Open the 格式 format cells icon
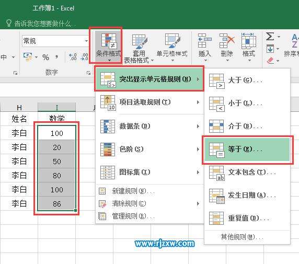Viewport: 299px width, 264px height. pyautogui.click(x=249, y=47)
